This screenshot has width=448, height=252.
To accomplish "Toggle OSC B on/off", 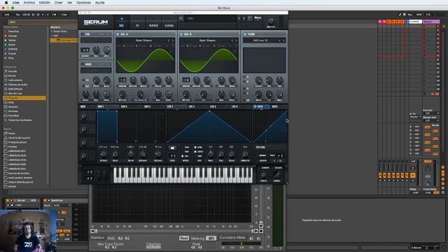I will pos(181,34).
